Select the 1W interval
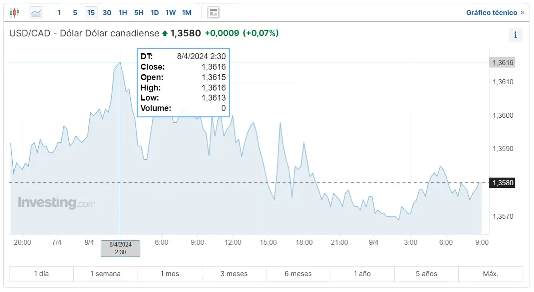534x292 pixels. [170, 13]
